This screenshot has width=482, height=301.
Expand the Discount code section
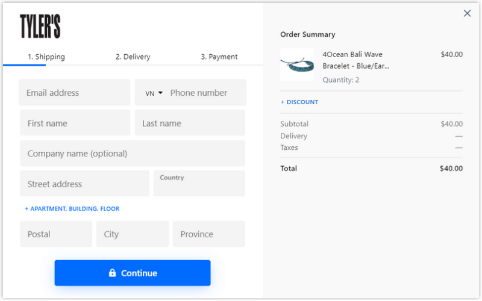click(299, 102)
